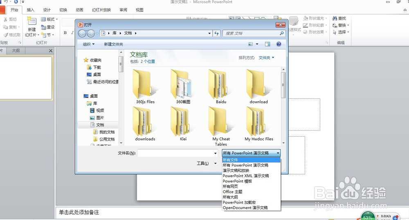The width and height of the screenshot is (409, 220).
Task: Open the My Cheat Tables folder
Action: click(x=221, y=127)
